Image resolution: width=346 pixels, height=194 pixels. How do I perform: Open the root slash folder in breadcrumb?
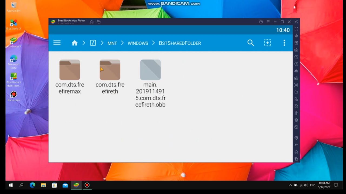coord(93,43)
